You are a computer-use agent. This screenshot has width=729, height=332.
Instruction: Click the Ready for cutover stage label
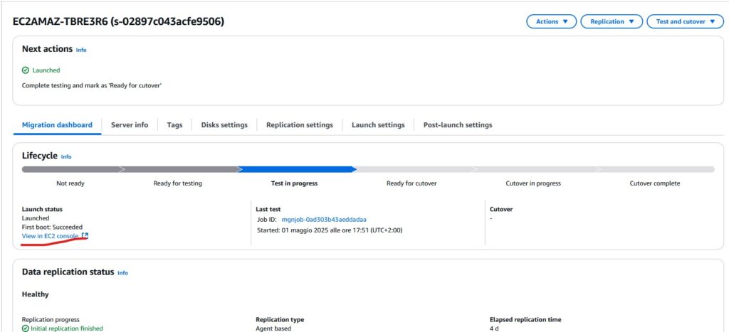[x=412, y=183]
